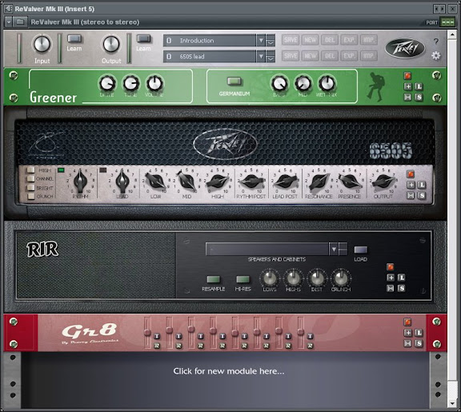Click the PORT indicator in the header
Viewport: 461px width, 412px height.
[447, 22]
